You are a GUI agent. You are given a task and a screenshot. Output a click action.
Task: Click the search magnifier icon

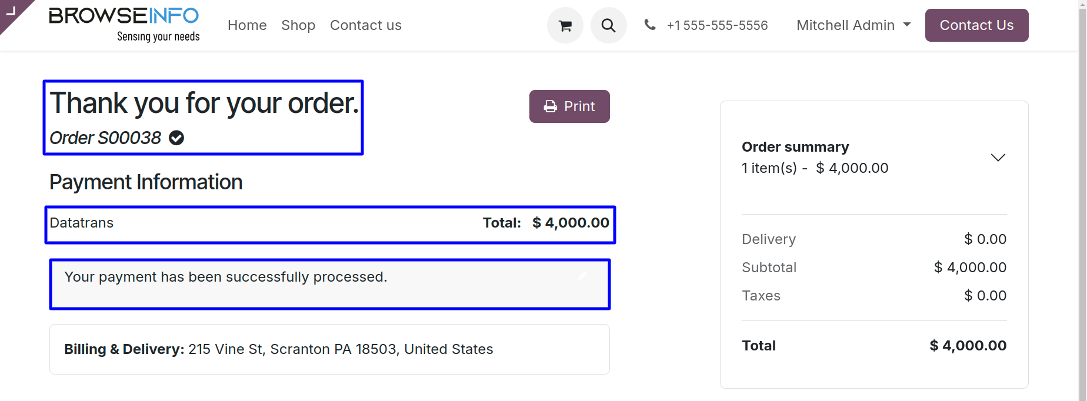609,25
